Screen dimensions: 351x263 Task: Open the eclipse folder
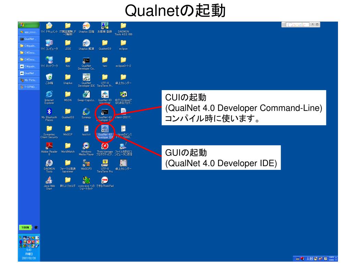[x=123, y=45]
